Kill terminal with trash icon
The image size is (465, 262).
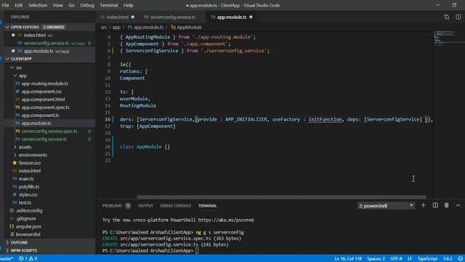click(x=446, y=205)
